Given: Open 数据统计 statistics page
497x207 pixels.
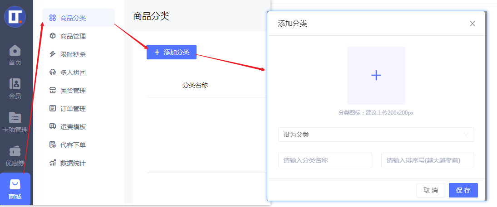Looking at the screenshot, I should pyautogui.click(x=73, y=163).
